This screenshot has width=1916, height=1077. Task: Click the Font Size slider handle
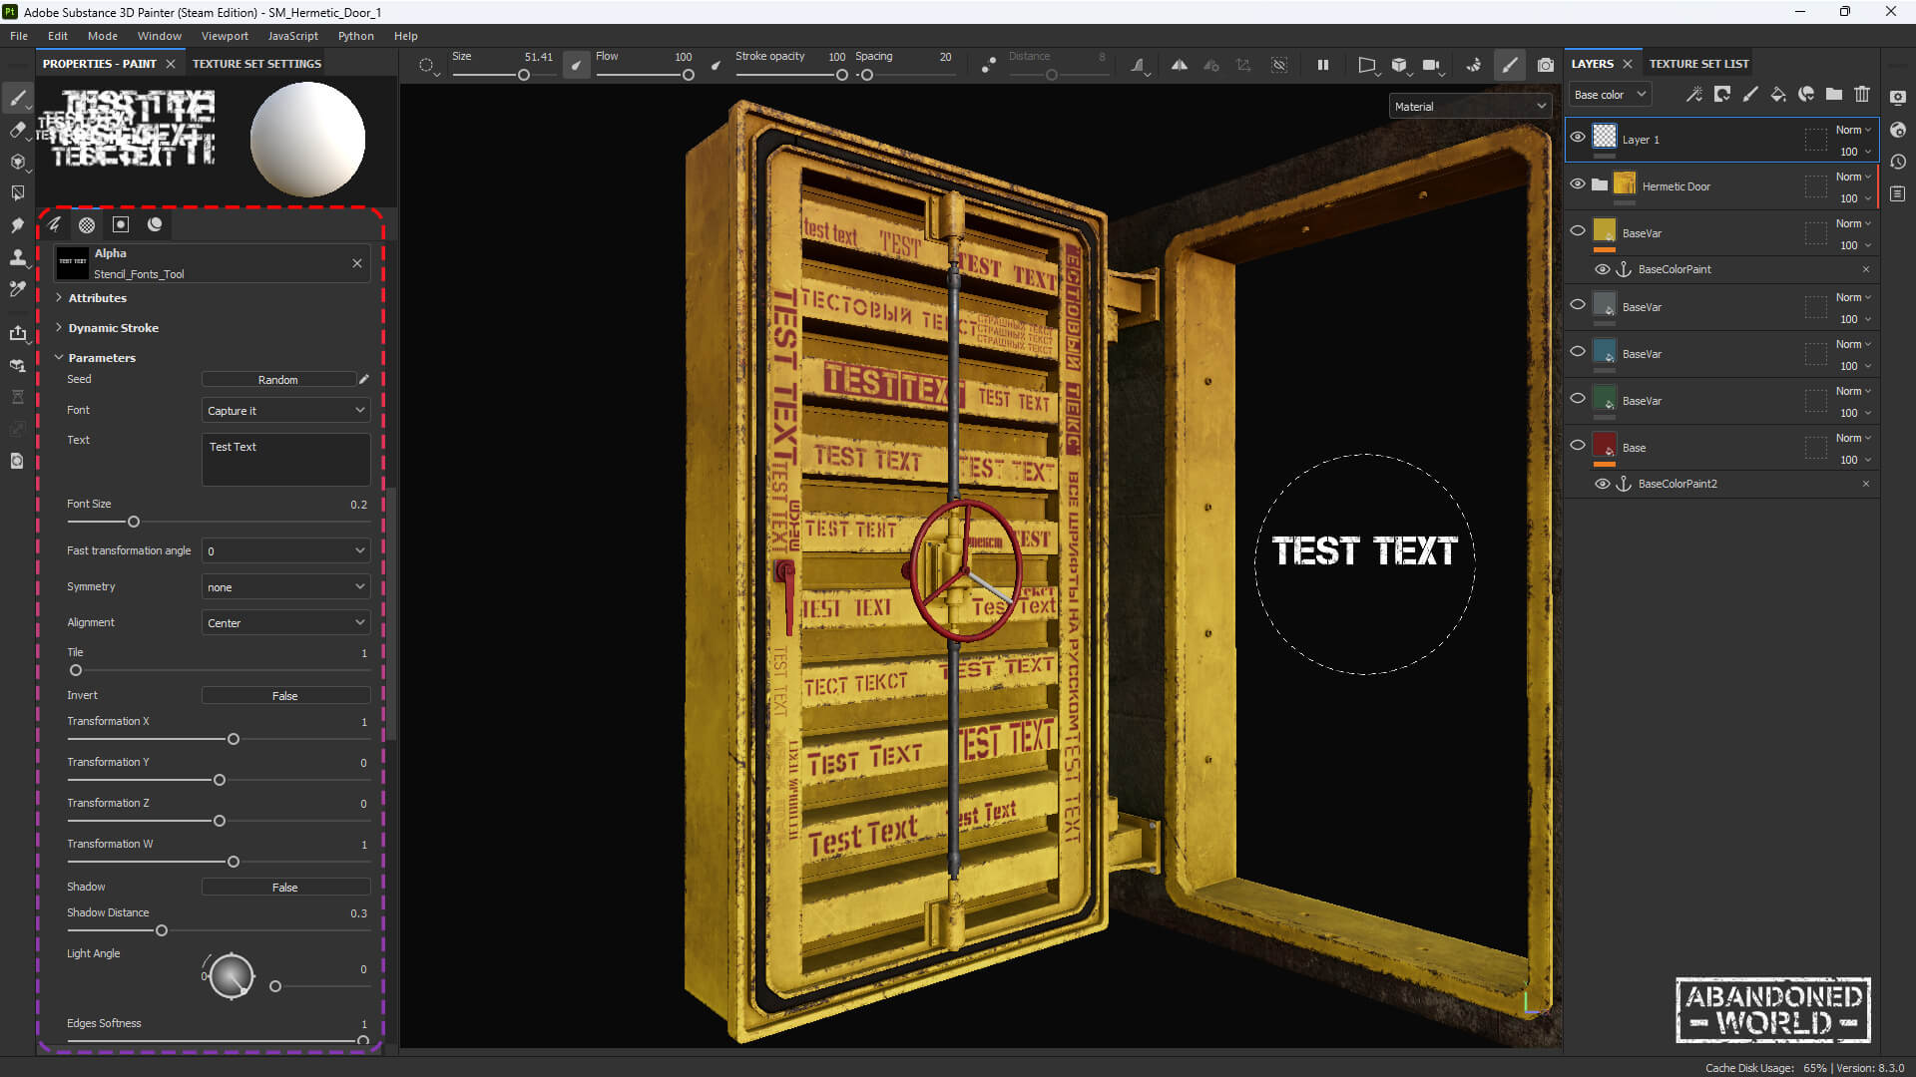[x=133, y=522]
